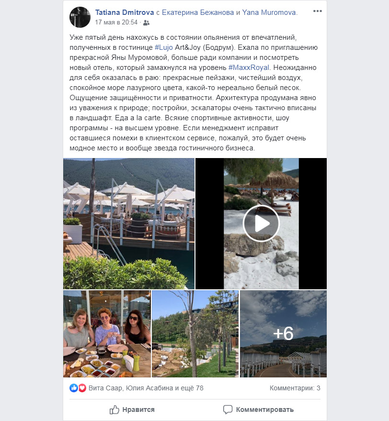389x421 pixels.
Task: Open the +6 more photos thumbnail
Action: coord(284,334)
